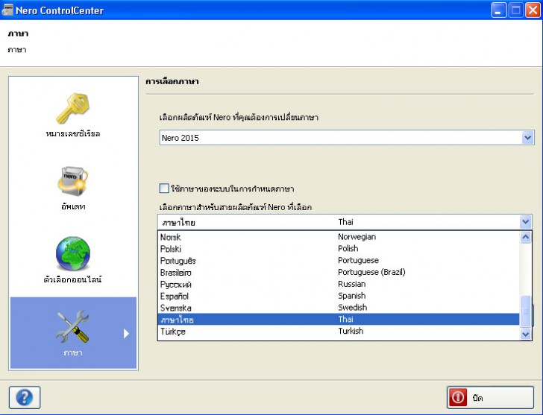This screenshot has height=415, width=543.
Task: Select Türkçe Turkish in language list
Action: coord(339,331)
